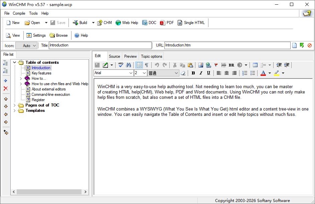Screen dimensions: 315x204
Task: Toggle bold formatting
Action: click(193, 73)
